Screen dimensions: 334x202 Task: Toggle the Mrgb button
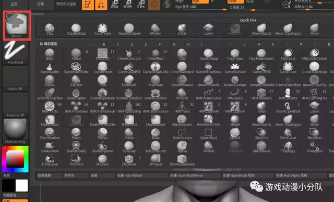(180, 1)
